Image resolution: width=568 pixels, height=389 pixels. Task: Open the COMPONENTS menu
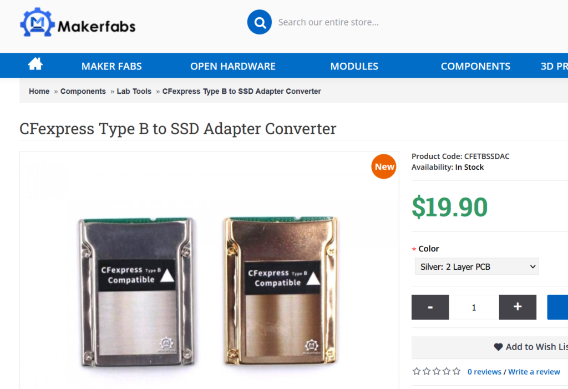coord(475,65)
